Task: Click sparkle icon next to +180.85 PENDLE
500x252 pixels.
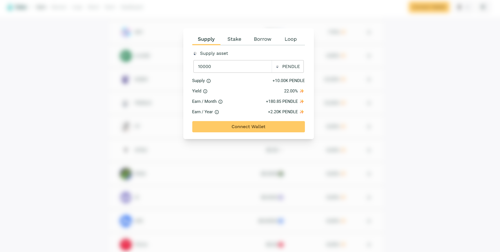Action: 302,101
